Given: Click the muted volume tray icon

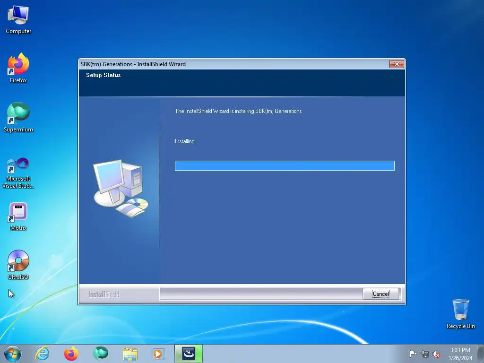Looking at the screenshot, I should pos(436,354).
